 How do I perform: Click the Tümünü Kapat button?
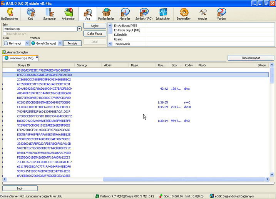[x=251, y=58]
